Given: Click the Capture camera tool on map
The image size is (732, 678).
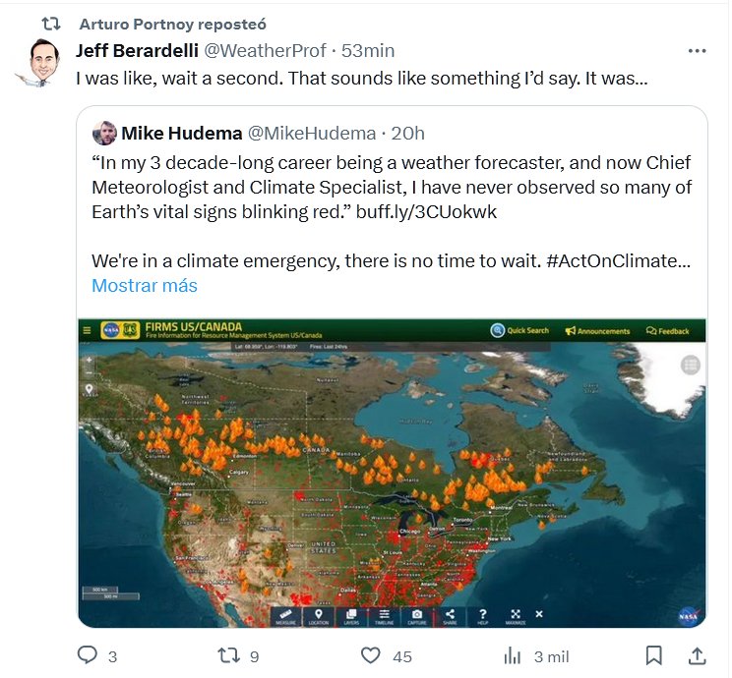Looking at the screenshot, I should coord(417,617).
